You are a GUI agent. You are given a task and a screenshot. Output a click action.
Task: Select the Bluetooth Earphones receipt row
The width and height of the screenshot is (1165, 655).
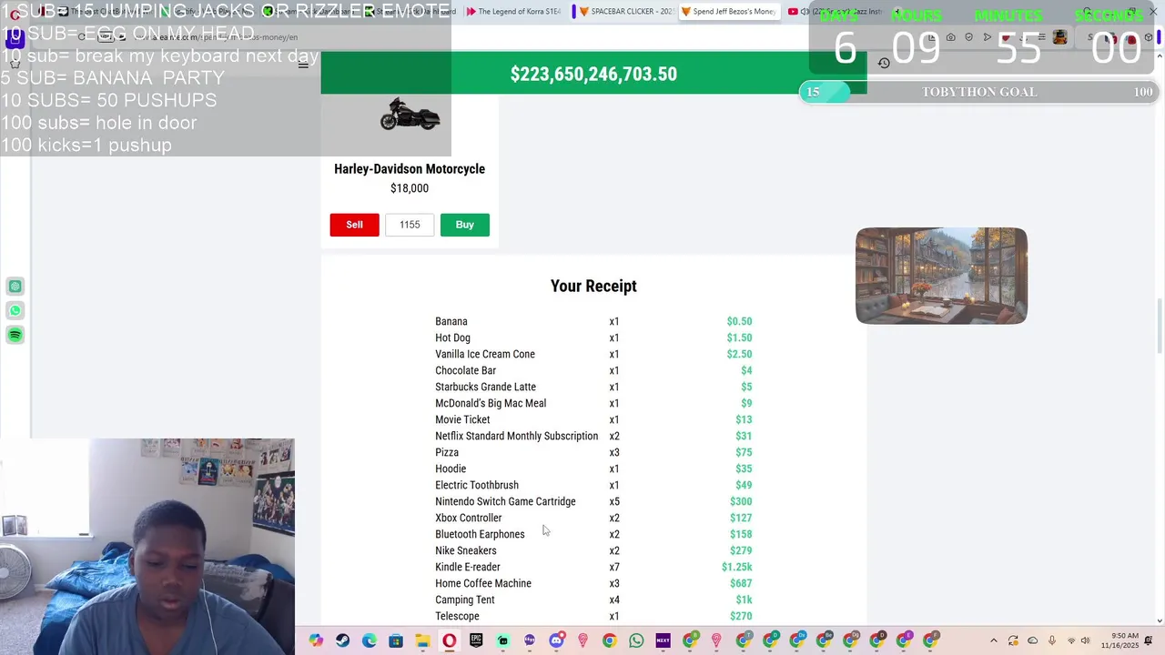(593, 534)
